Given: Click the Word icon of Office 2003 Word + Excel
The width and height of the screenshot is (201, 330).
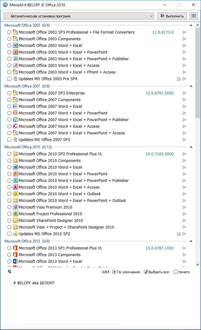Looking at the screenshot, I should point(15,45).
